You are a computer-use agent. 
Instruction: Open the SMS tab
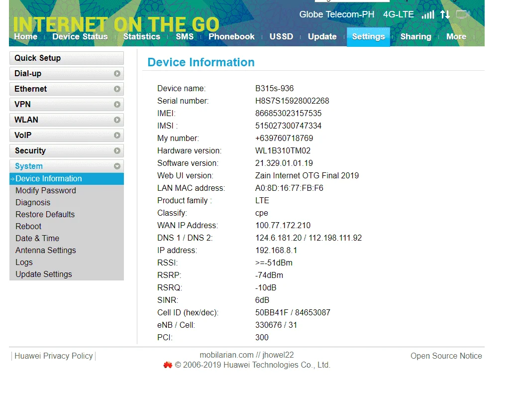pos(185,36)
